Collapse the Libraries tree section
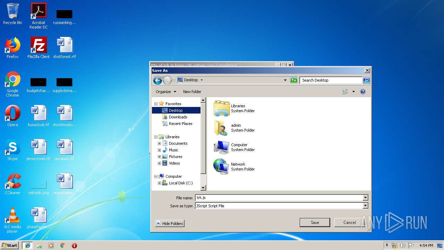Image resolution: width=444 pixels, height=250 pixels. click(156, 137)
